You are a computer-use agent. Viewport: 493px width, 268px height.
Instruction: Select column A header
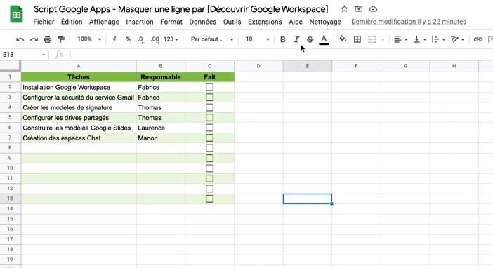[79, 66]
